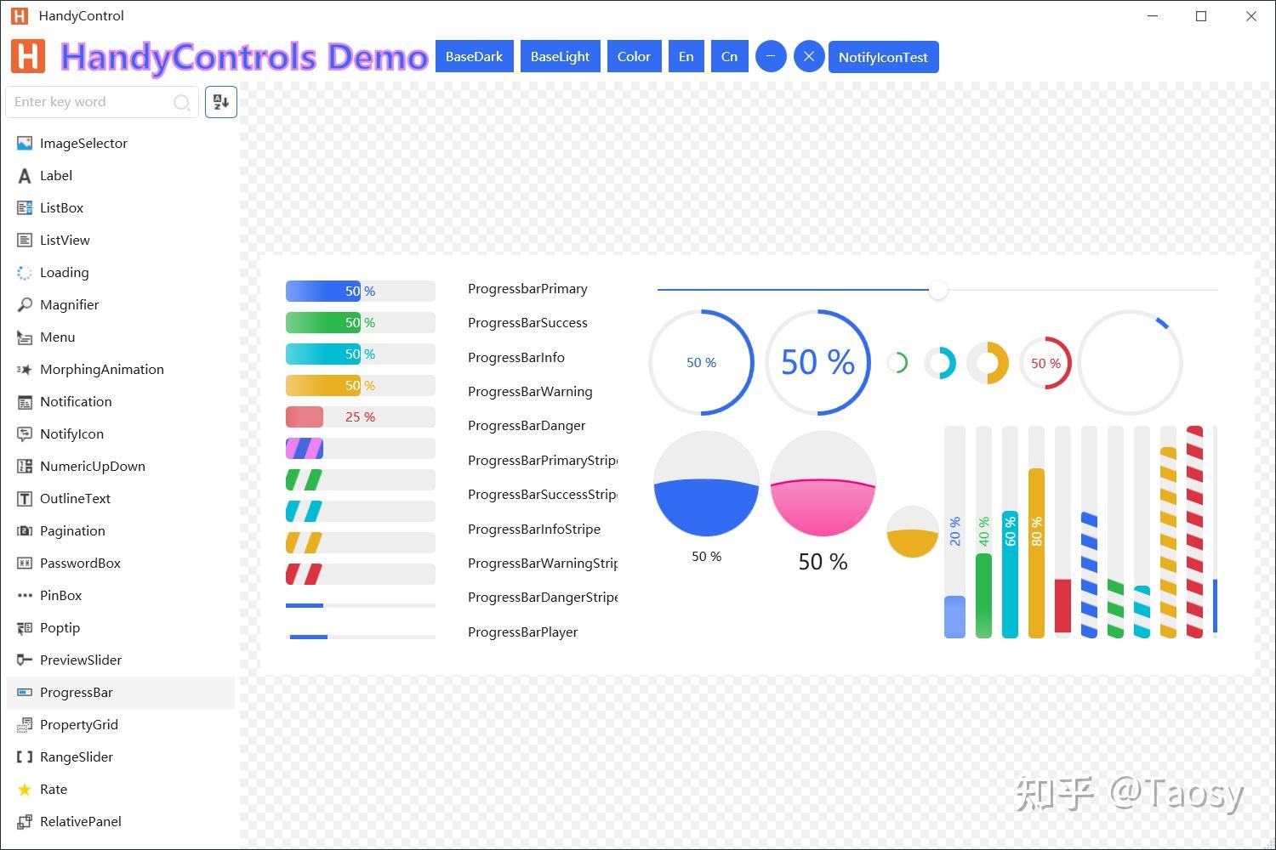Click the ProgressBarPlayer label text
Screen dimensions: 1276x850
523,632
